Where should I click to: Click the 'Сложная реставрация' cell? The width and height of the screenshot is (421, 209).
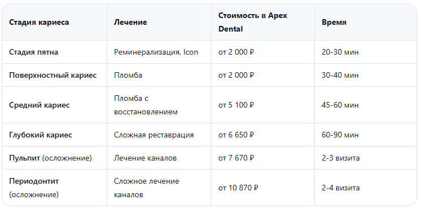(x=154, y=135)
